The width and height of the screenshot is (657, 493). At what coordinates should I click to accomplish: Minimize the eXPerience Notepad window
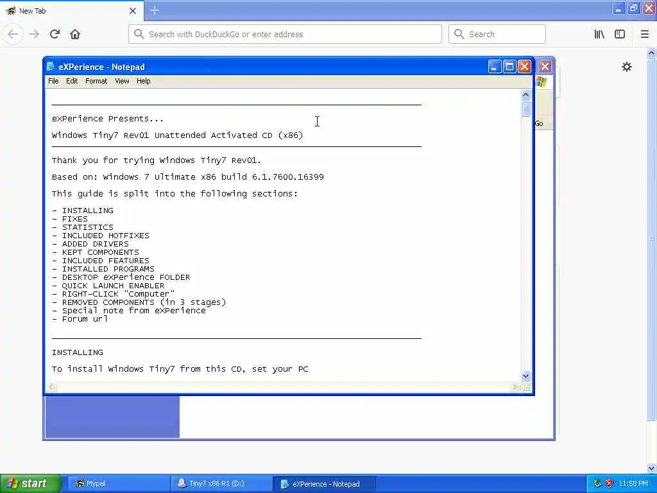click(495, 66)
